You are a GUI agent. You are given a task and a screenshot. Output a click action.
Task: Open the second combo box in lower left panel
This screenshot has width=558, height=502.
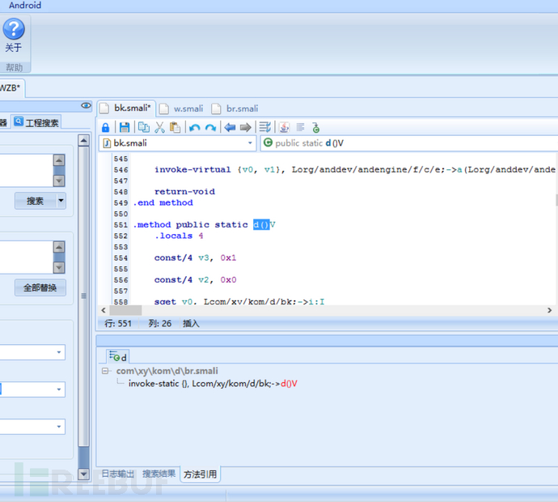(x=59, y=389)
